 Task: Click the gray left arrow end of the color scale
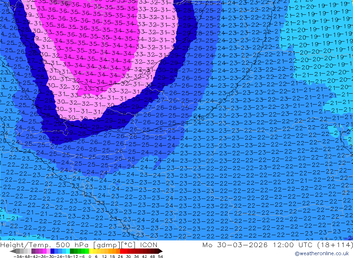(x=13, y=251)
